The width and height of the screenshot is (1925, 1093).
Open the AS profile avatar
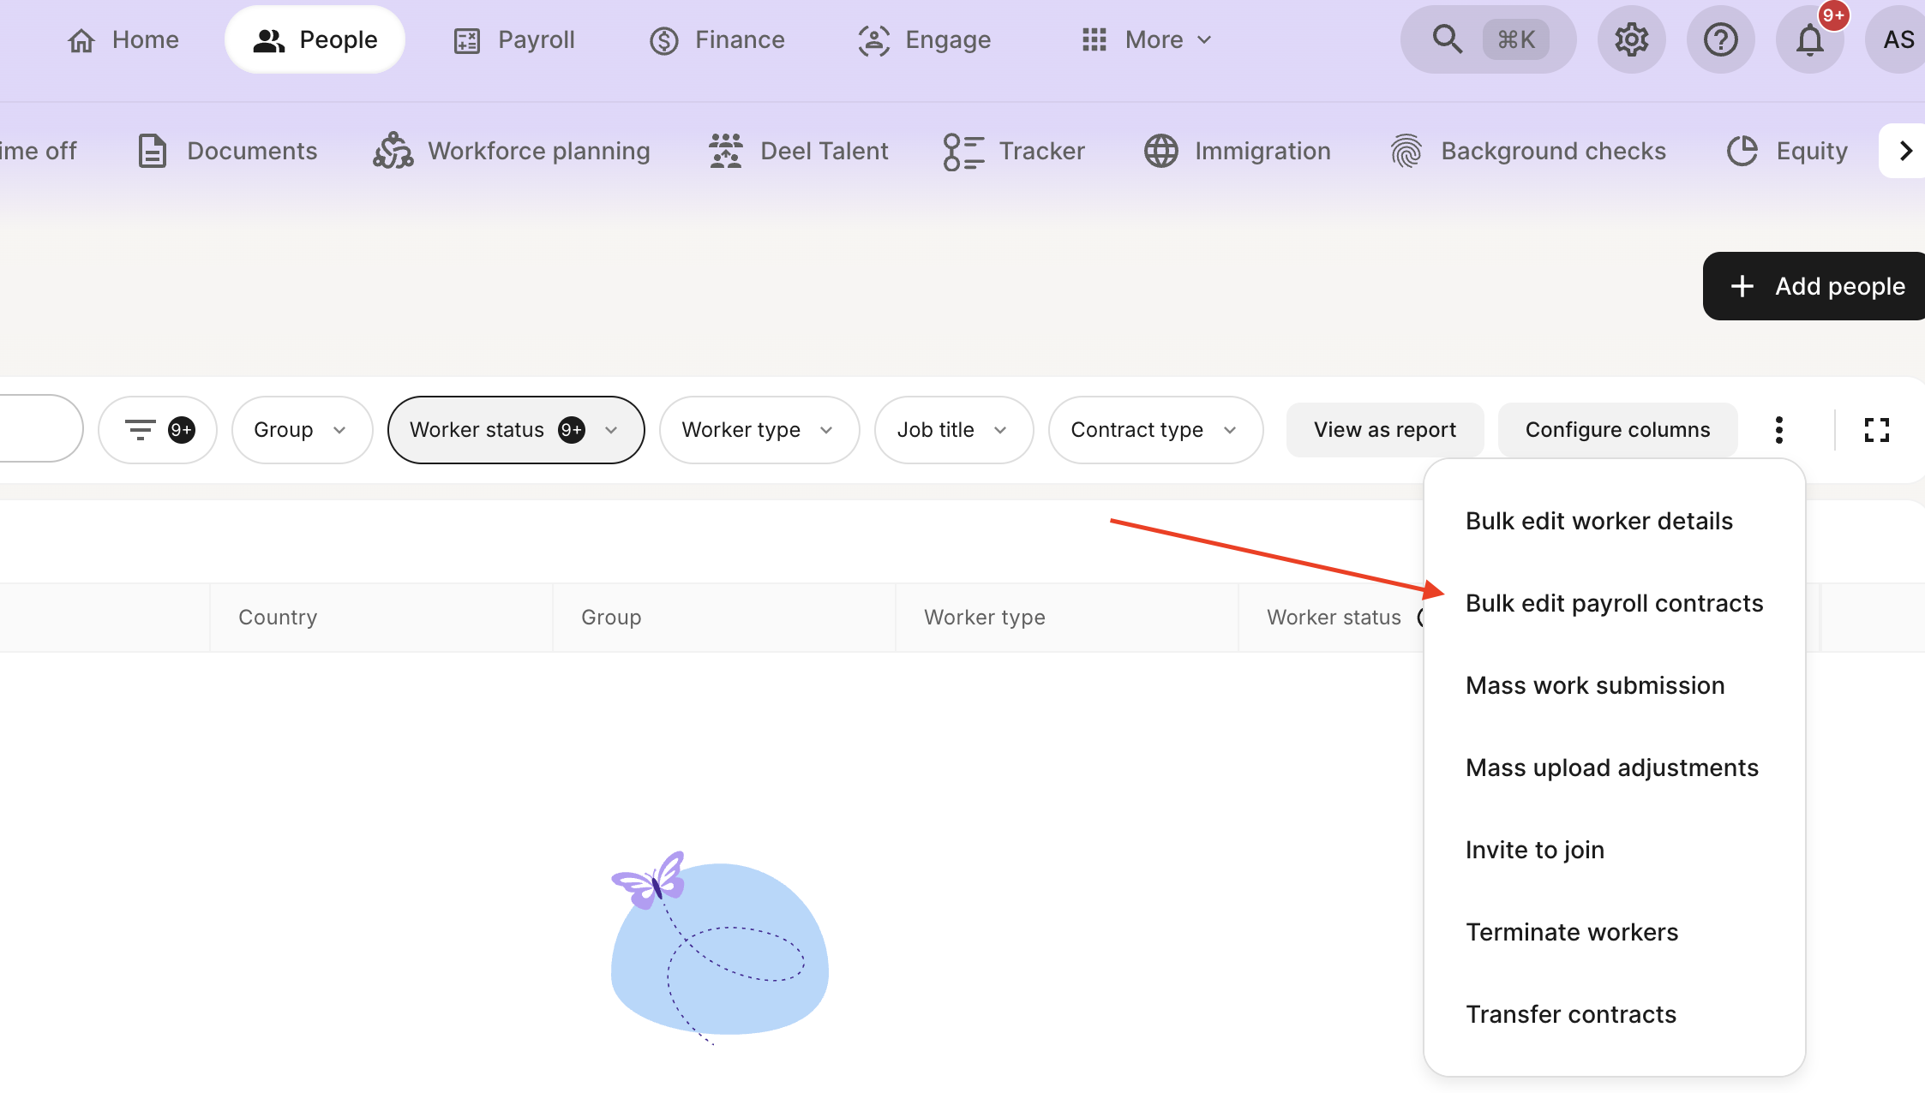point(1897,39)
